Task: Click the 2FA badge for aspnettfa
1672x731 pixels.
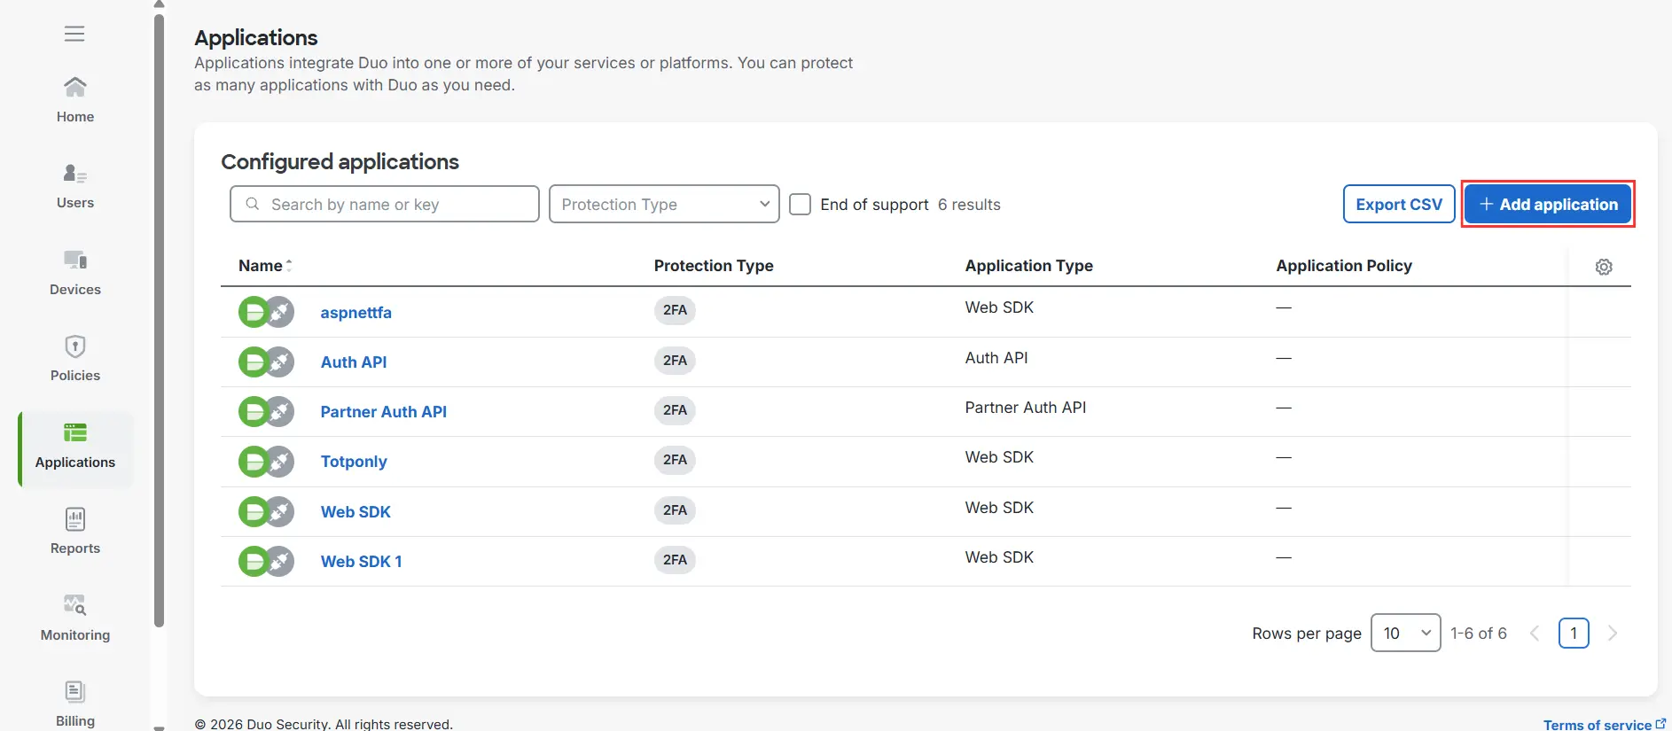Action: [x=675, y=310]
